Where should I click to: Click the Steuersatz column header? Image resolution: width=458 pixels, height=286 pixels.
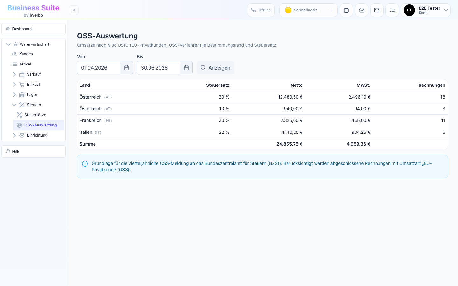218,85
